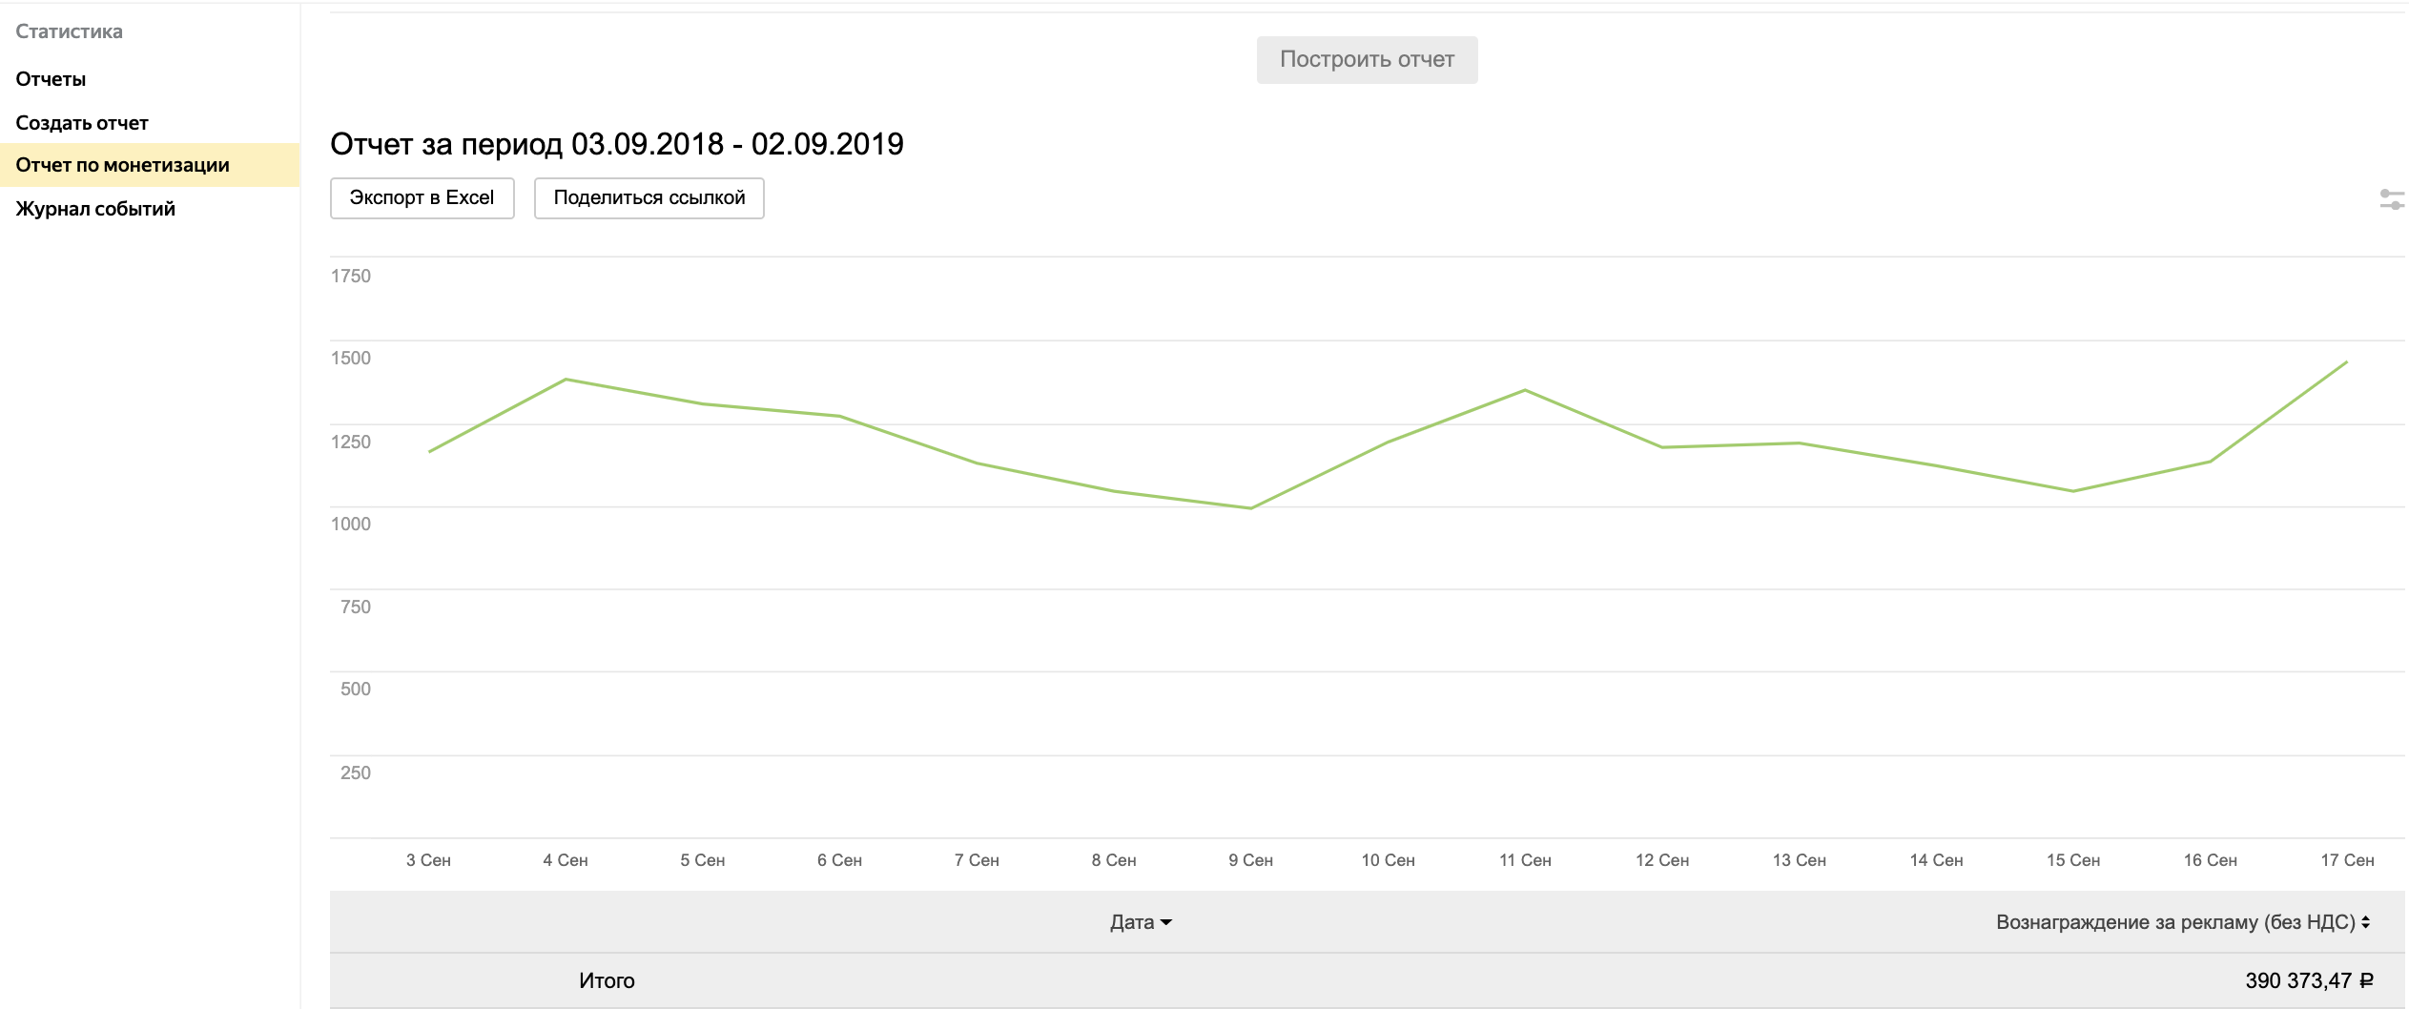Click the chart line peak at 4 Сен
The width and height of the screenshot is (2409, 1009).
click(566, 380)
